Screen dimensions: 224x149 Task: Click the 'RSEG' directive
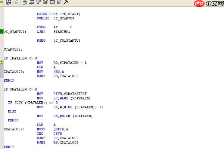pyautogui.click(x=41, y=41)
